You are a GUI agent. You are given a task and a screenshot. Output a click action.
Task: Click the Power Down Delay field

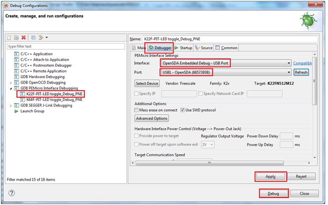click(286, 136)
